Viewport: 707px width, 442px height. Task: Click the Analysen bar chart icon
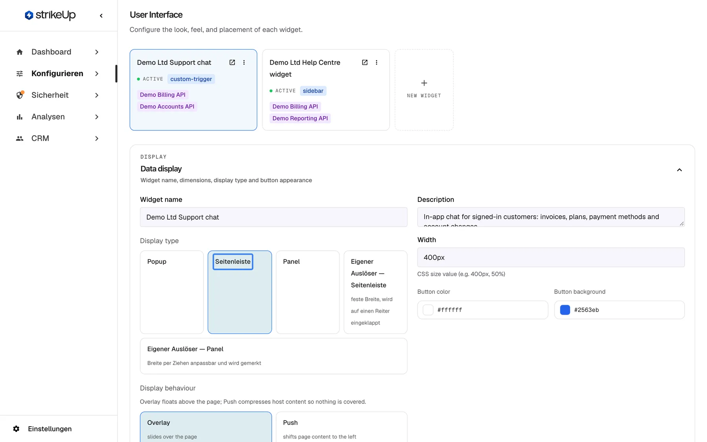[x=20, y=117]
